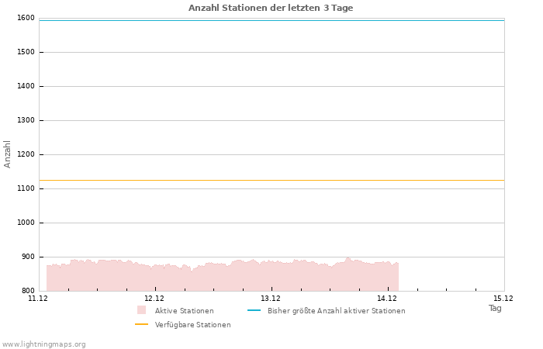Open the www.lightningmaps.org watermark link
This screenshot has width=543, height=349.
(44, 344)
